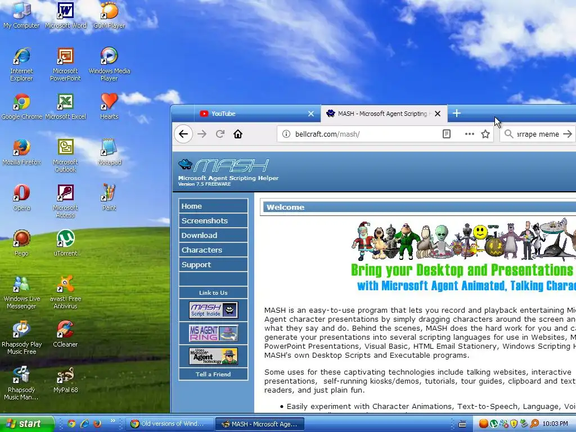Viewport: 576px width, 432px height.
Task: Go to browser home page icon
Action: point(238,134)
